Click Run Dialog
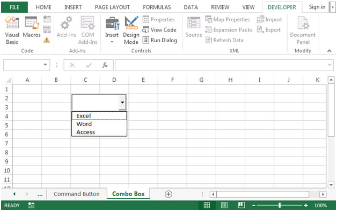Viewport: 337px width, 211px height. pyautogui.click(x=160, y=40)
